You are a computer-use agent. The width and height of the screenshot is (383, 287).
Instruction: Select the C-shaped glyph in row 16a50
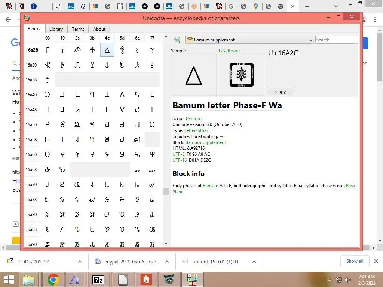click(x=152, y=124)
